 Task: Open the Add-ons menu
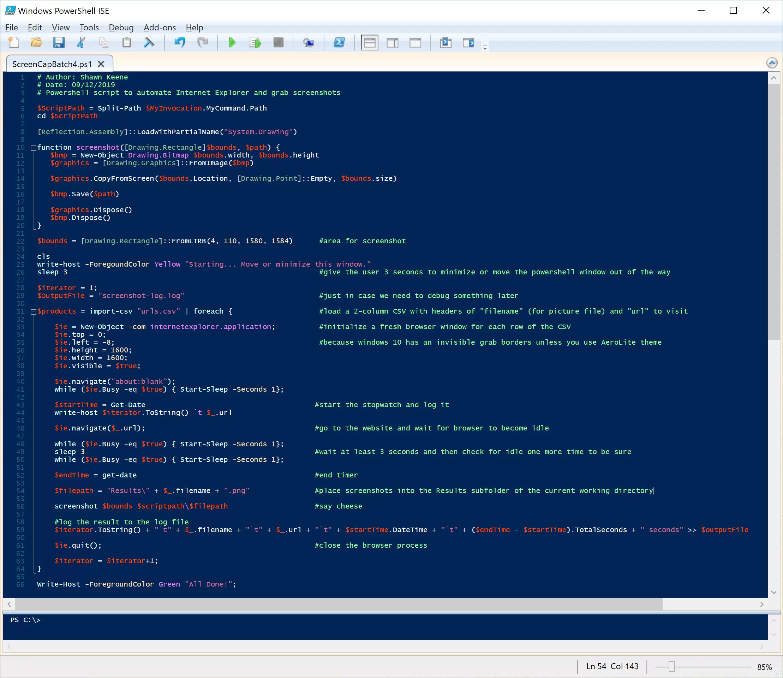160,28
